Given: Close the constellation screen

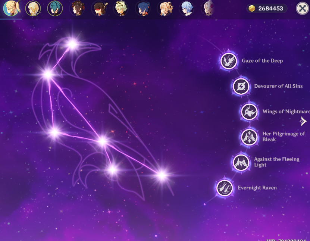Looking at the screenshot, I should coord(302,8).
